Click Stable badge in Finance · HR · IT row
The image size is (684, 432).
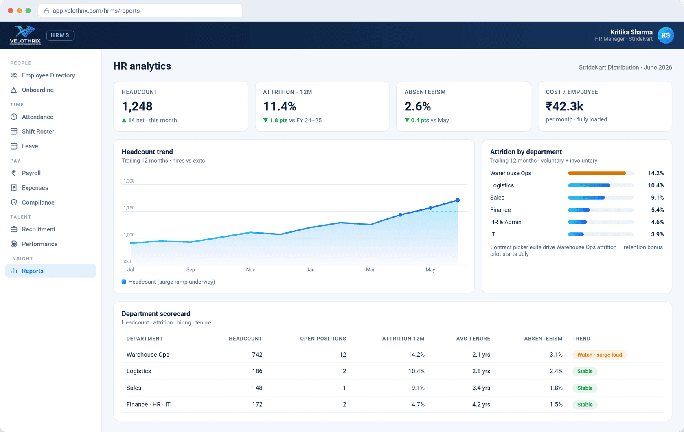coord(585,405)
